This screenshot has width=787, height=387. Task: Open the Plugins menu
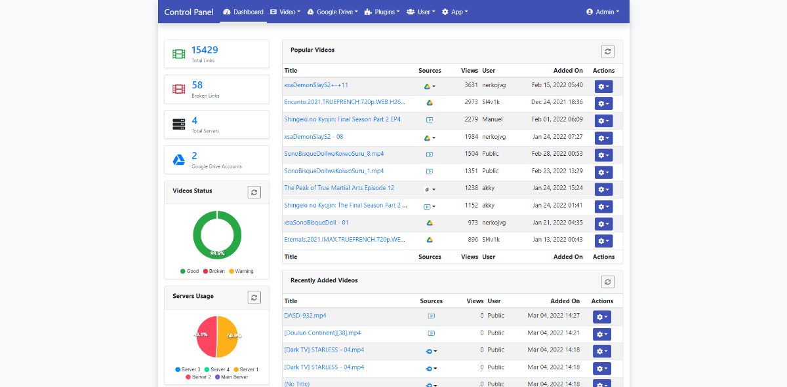(x=382, y=12)
